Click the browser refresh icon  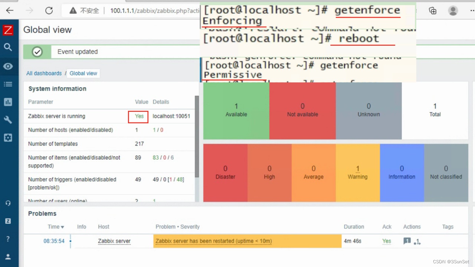49,11
